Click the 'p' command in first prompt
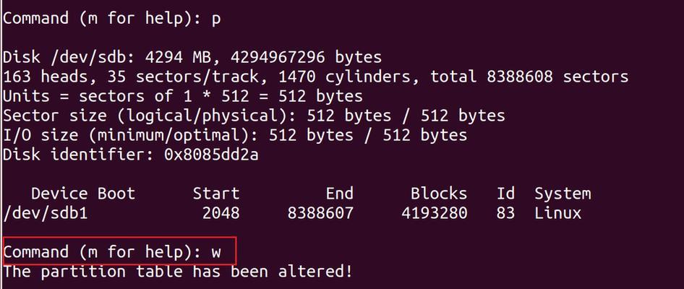 [x=215, y=21]
